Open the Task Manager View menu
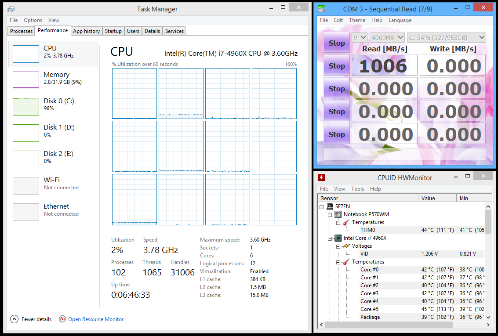 (54, 20)
